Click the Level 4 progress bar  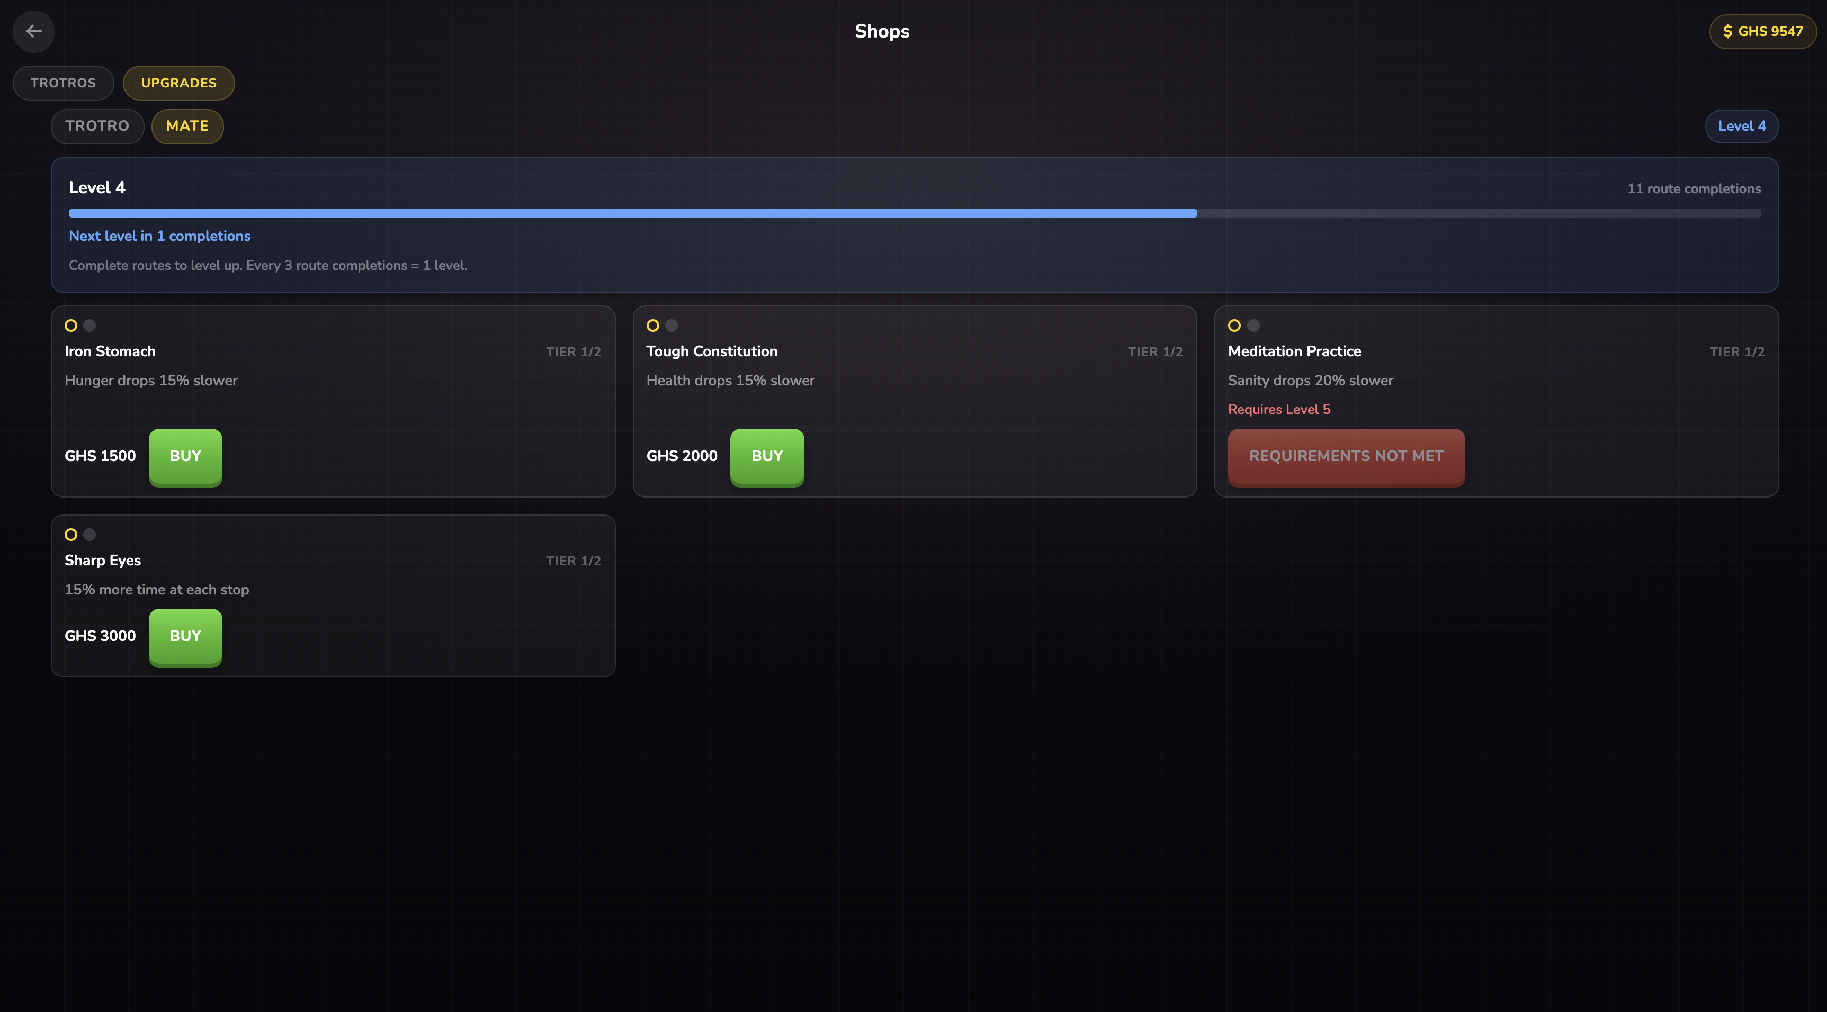point(914,213)
